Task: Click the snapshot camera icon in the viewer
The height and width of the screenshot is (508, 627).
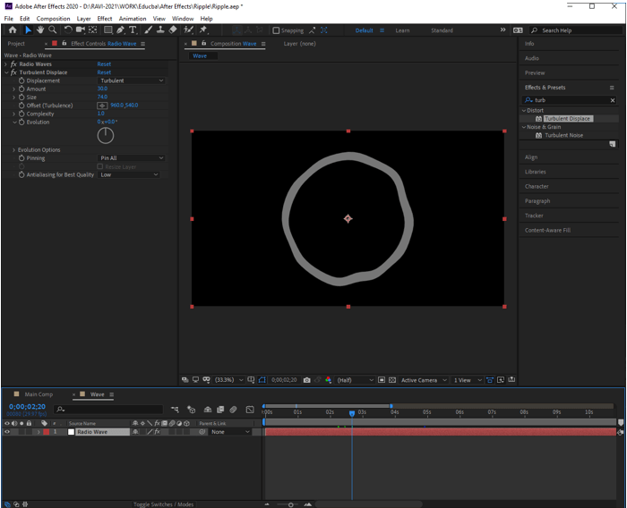Action: (x=306, y=380)
